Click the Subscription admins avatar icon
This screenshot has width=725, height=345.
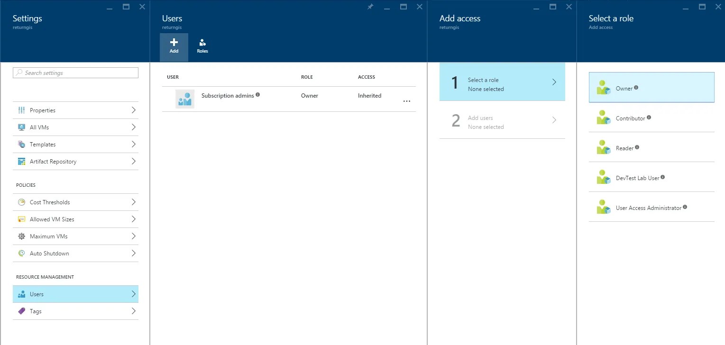click(x=185, y=99)
